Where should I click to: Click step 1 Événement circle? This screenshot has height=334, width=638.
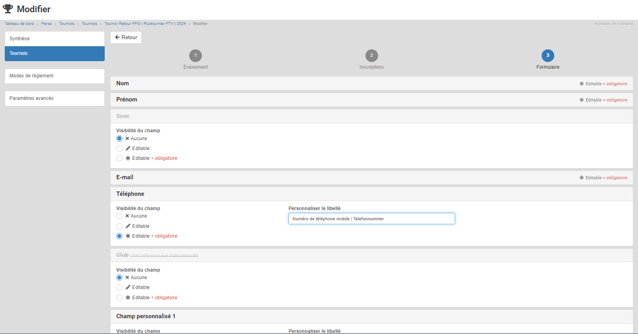196,56
